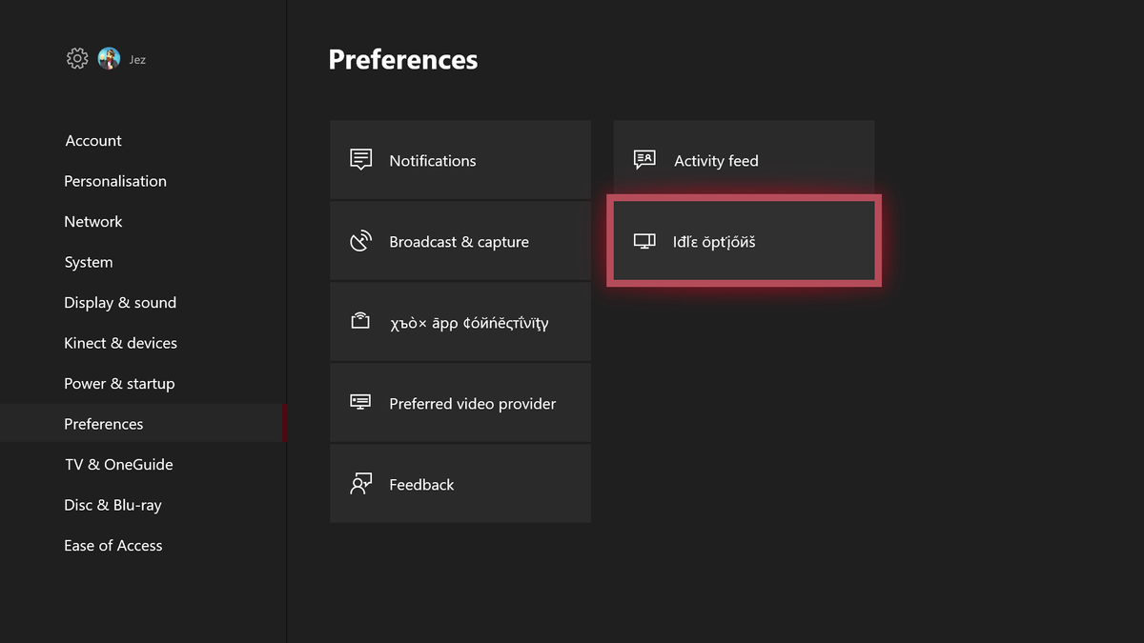Select the Feedback person icon
Image resolution: width=1144 pixels, height=643 pixels.
[x=359, y=483]
